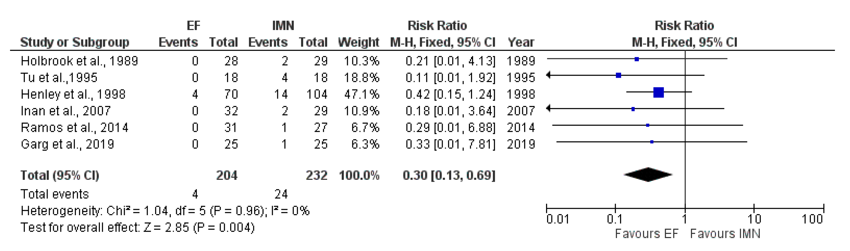Screen dimensions: 850x251
Task: Click the black pooled-effect diamond
Action: click(648, 174)
